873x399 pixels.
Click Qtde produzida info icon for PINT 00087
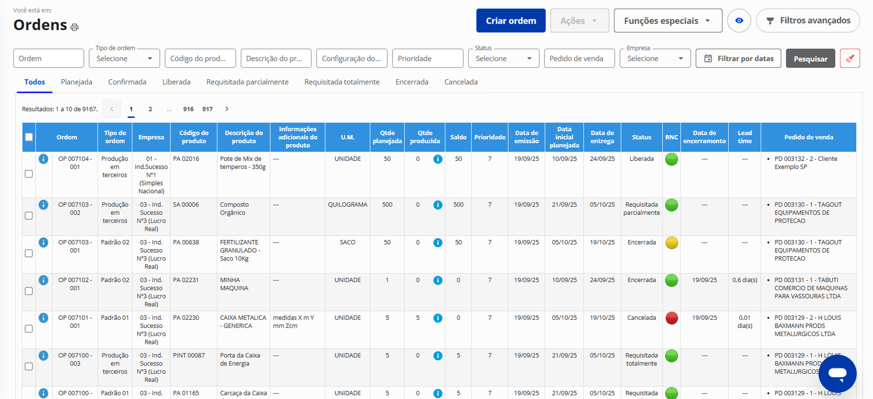437,356
